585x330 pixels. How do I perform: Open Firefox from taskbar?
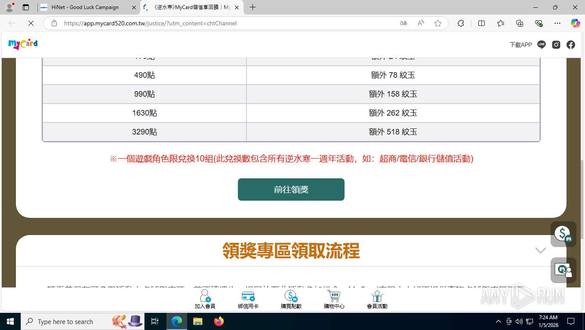(219, 321)
